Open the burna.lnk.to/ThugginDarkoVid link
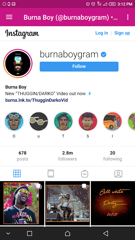135x240 pixels. tap(37, 100)
